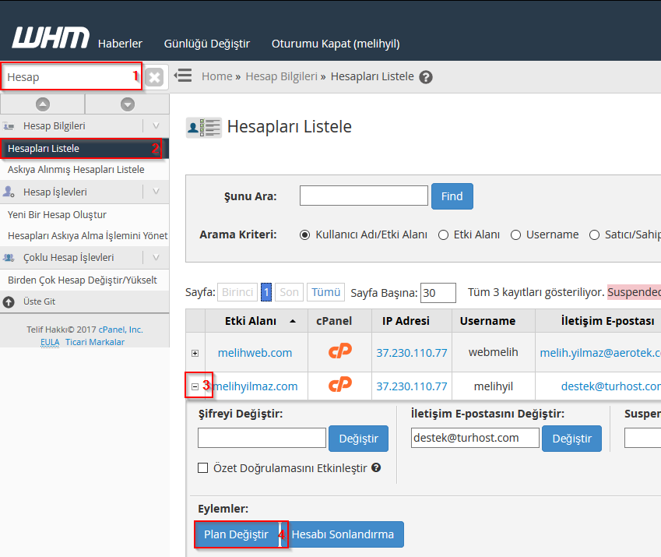Viewport: 661px width, 557px height.
Task: Click the WHM logo
Action: pyautogui.click(x=50, y=37)
